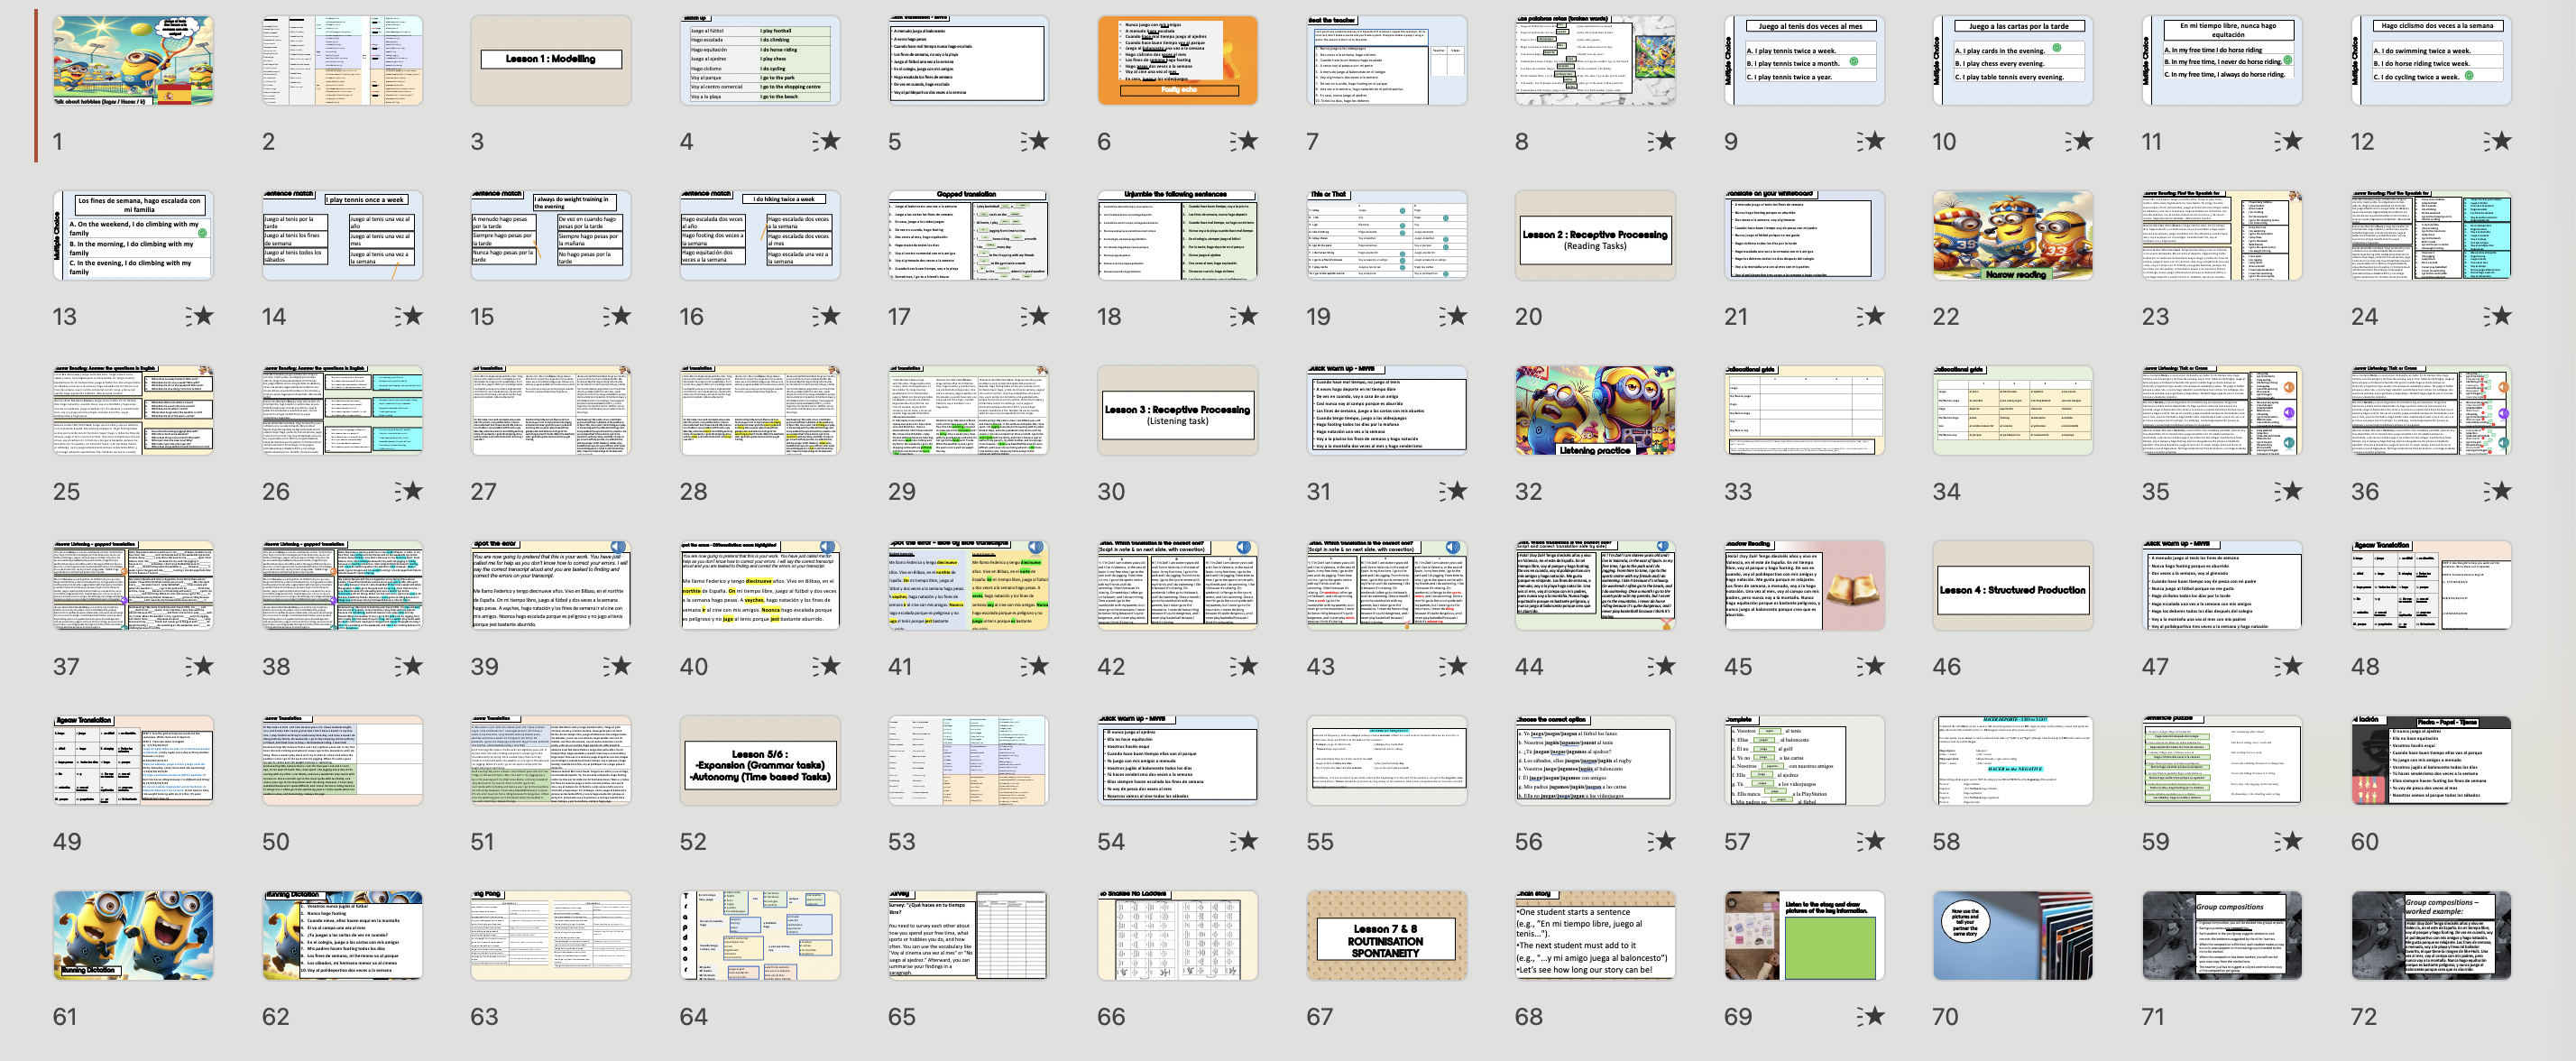Select the Narrow reading Minions slide 22
This screenshot has width=2576, height=1061.
click(x=2013, y=235)
